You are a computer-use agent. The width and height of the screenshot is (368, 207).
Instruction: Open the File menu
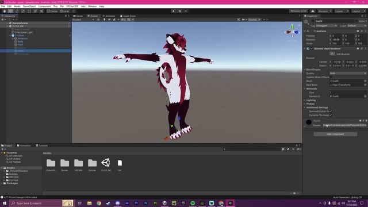point(3,6)
